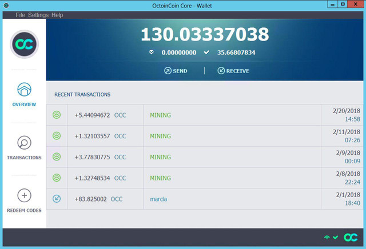Click received icon of +83.825002 transaction

tap(57, 199)
